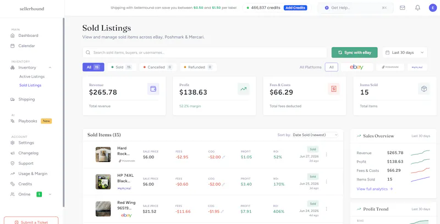The image size is (440, 224).
Task: Open Sold Listings page
Action: (x=30, y=85)
